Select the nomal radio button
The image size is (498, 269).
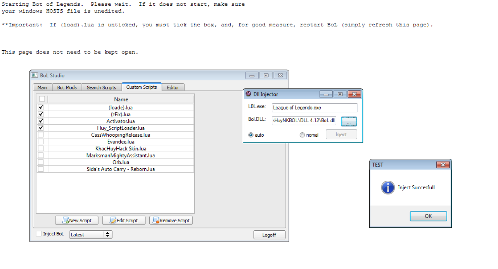point(302,135)
